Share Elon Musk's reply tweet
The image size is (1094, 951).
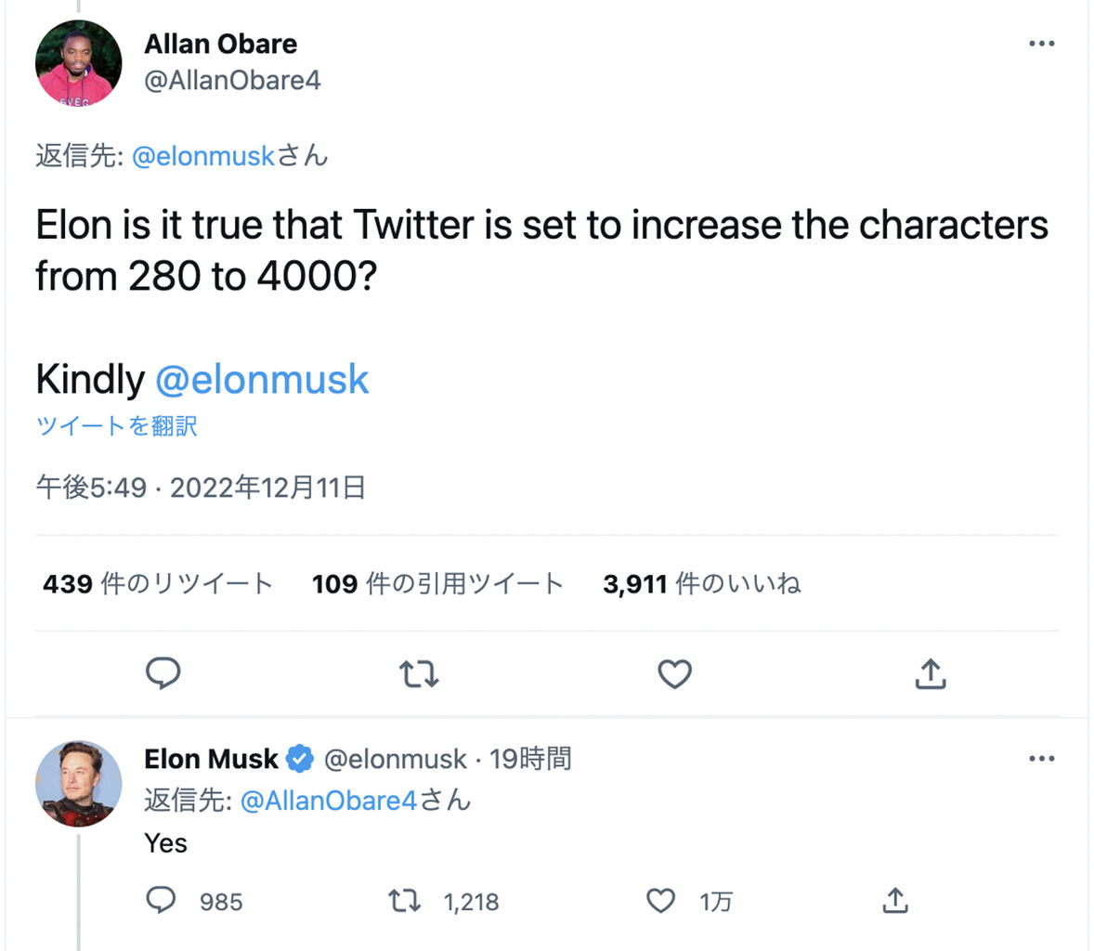point(894,900)
